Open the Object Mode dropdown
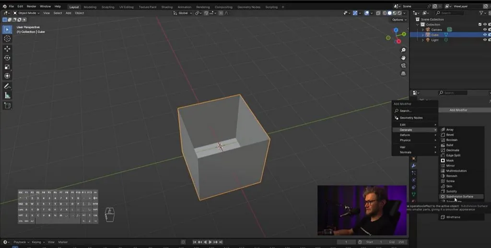The image size is (491, 248). pyautogui.click(x=26, y=13)
